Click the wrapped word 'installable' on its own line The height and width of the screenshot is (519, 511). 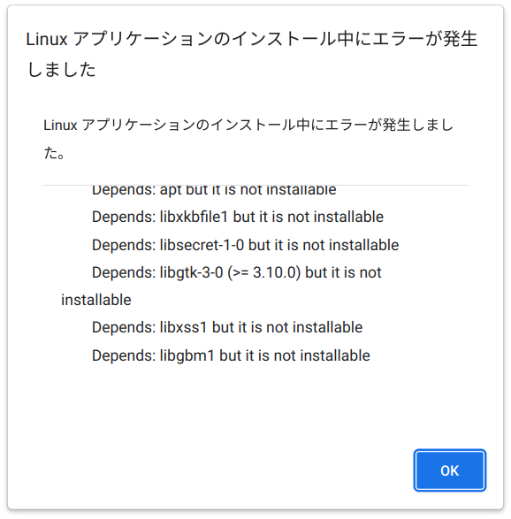pyautogui.click(x=96, y=300)
